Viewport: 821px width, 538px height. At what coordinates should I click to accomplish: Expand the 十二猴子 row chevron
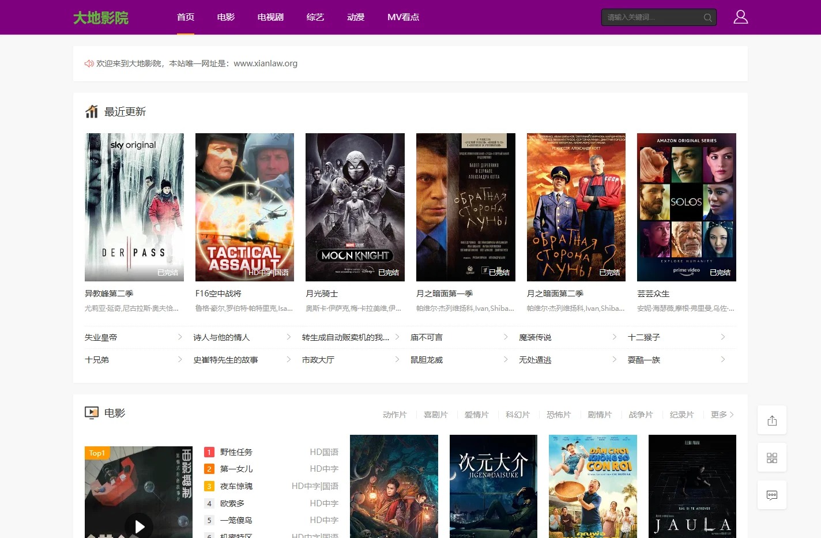[723, 337]
